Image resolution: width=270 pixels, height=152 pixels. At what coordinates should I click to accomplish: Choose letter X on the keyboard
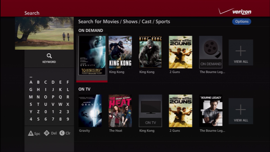68,104
